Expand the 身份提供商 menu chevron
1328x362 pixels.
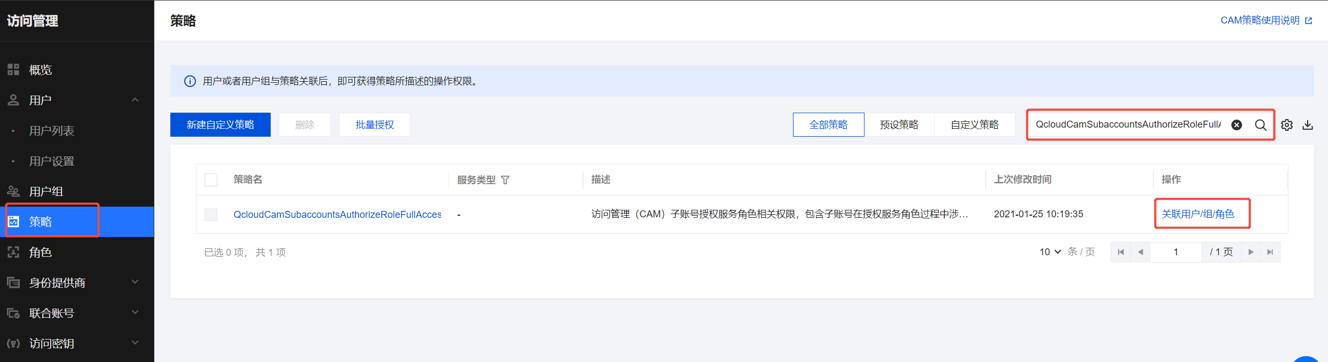pos(135,282)
